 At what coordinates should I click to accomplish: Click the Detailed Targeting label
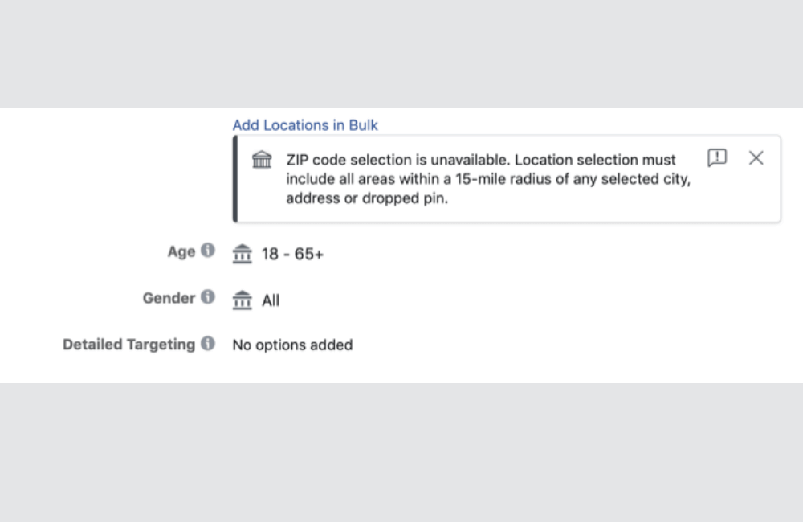pos(128,344)
